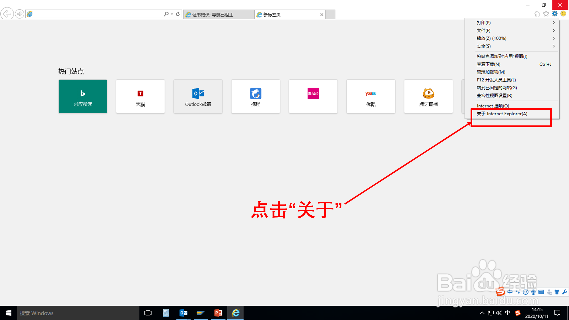This screenshot has height=320, width=569.
Task: Open the 必应搜索 site tile
Action: [83, 96]
